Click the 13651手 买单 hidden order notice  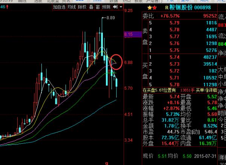[x=192, y=90]
